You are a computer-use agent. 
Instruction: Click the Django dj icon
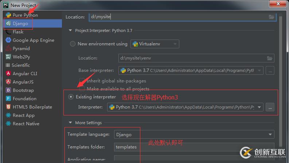[8, 23]
